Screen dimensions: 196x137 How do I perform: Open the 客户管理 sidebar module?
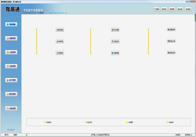(x=11, y=80)
